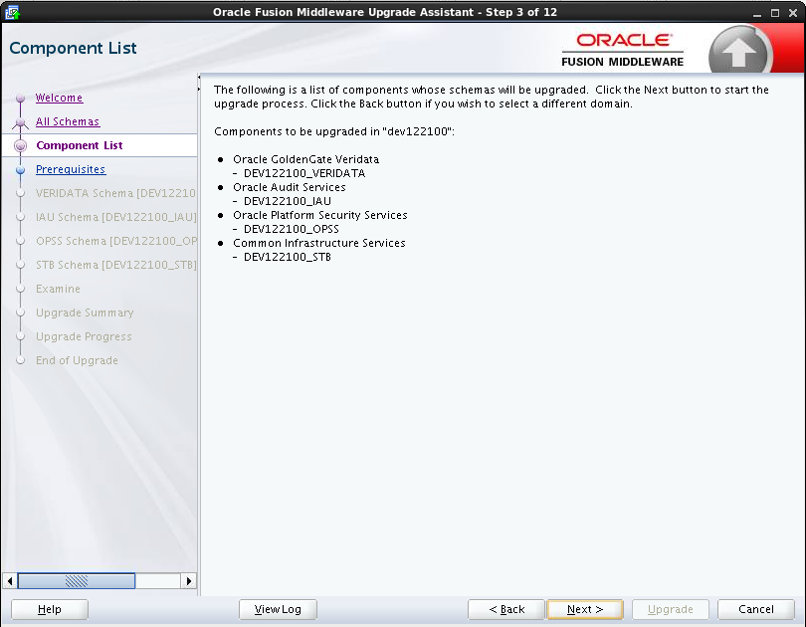Click All Schemas step bullet icon

pyautogui.click(x=21, y=122)
